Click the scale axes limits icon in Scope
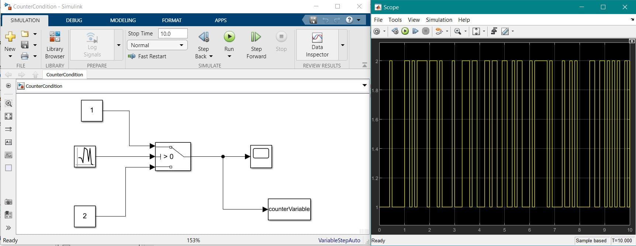636x246 pixels. pos(476,31)
